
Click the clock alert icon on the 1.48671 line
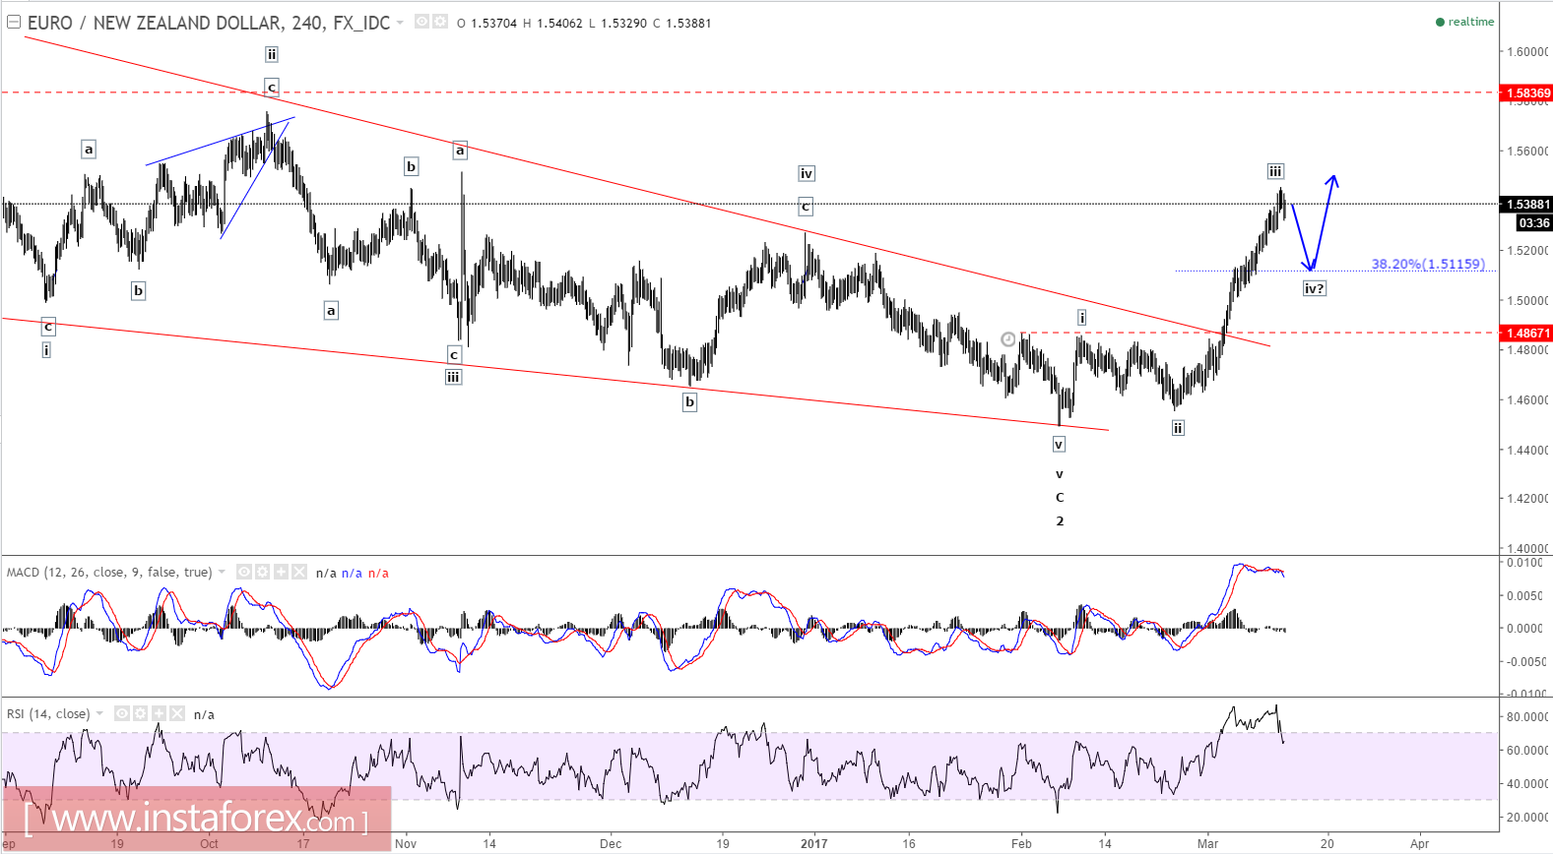pos(1008,339)
